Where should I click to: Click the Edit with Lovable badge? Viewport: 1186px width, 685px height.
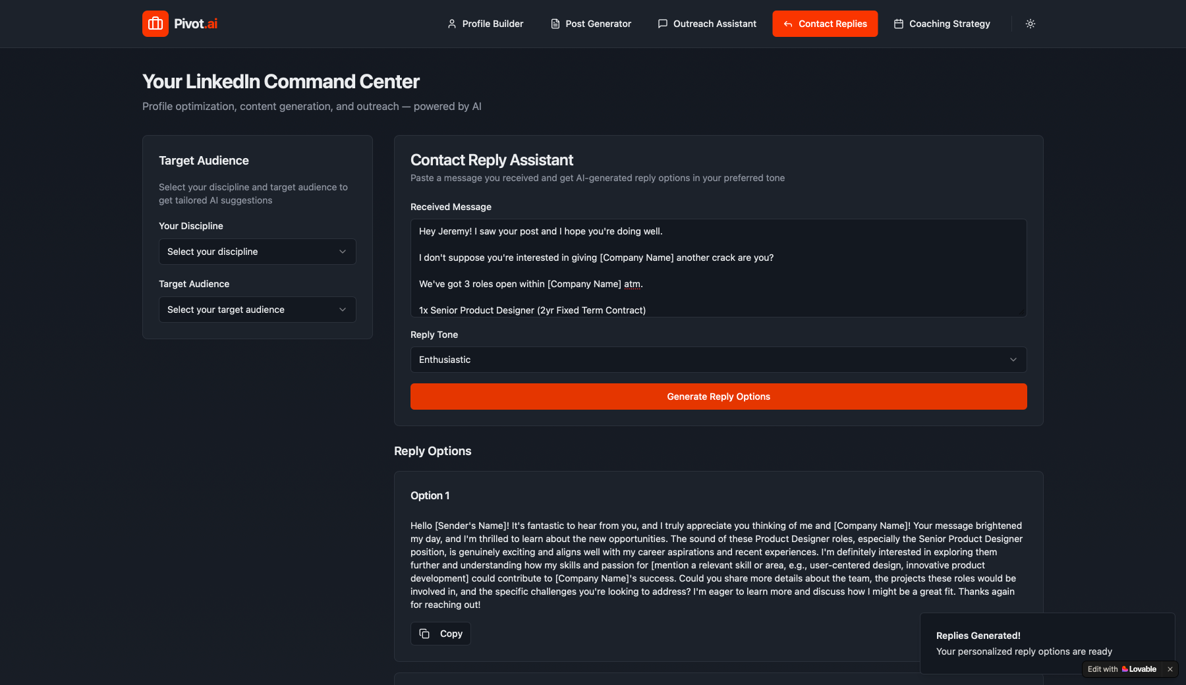[x=1122, y=669]
